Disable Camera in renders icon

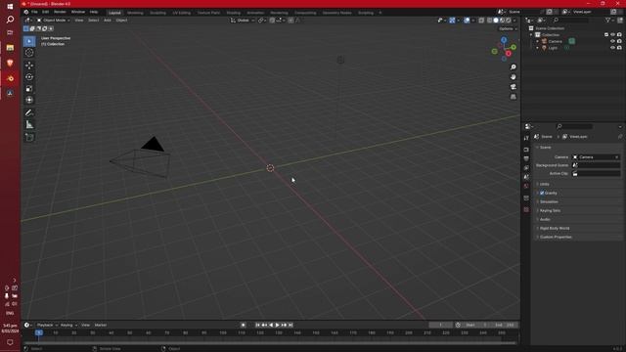point(619,41)
